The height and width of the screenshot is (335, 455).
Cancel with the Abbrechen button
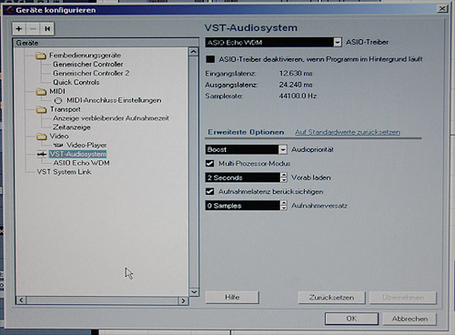409,319
